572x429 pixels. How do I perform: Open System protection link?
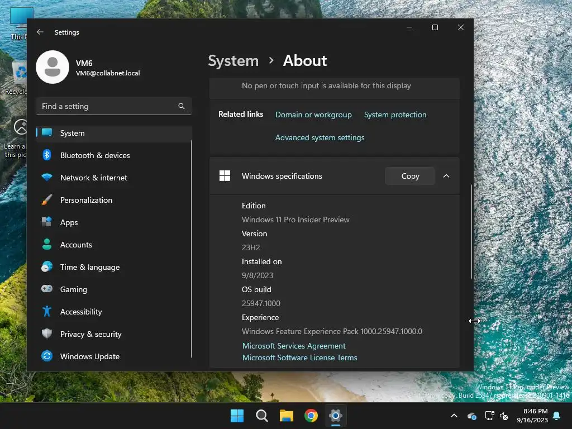[395, 115]
